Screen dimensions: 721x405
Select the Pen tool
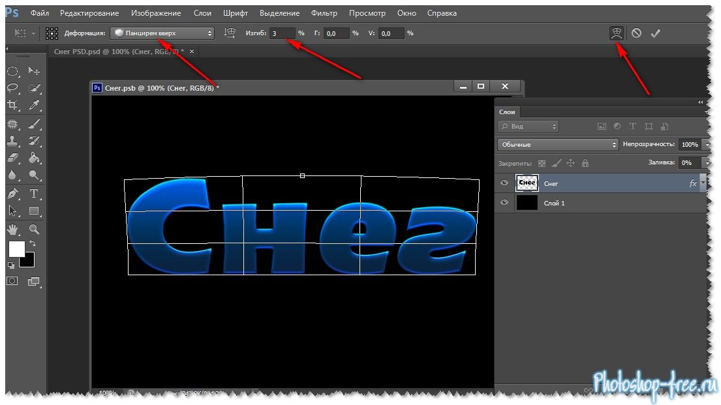(12, 194)
